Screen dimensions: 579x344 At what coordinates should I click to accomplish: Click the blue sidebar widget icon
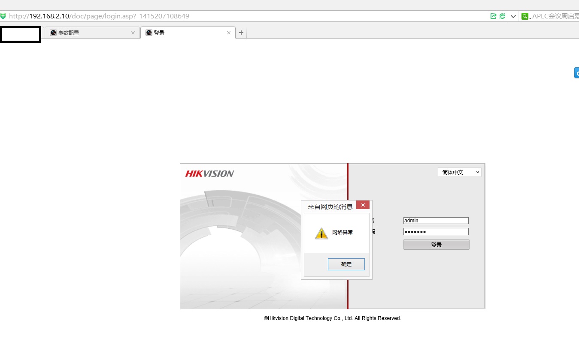576,73
